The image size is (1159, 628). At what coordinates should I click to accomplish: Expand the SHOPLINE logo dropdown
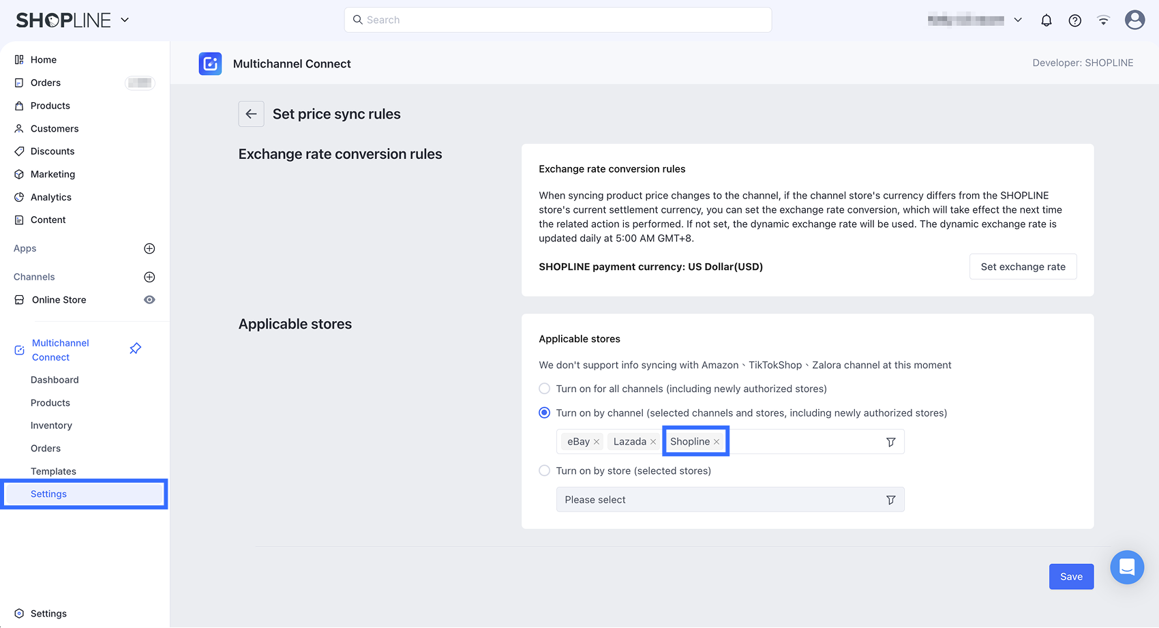[125, 20]
